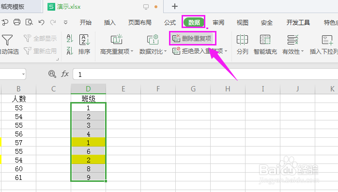Viewport: 338px width, 192px height.
Task: Open the 开始 ribbon tab
Action: [x=85, y=22]
